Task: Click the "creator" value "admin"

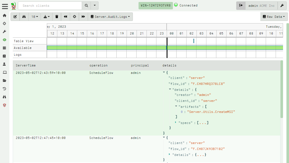Action: (x=204, y=95)
